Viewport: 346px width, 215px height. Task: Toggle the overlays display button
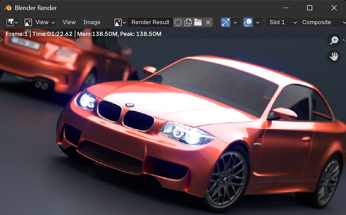248,22
